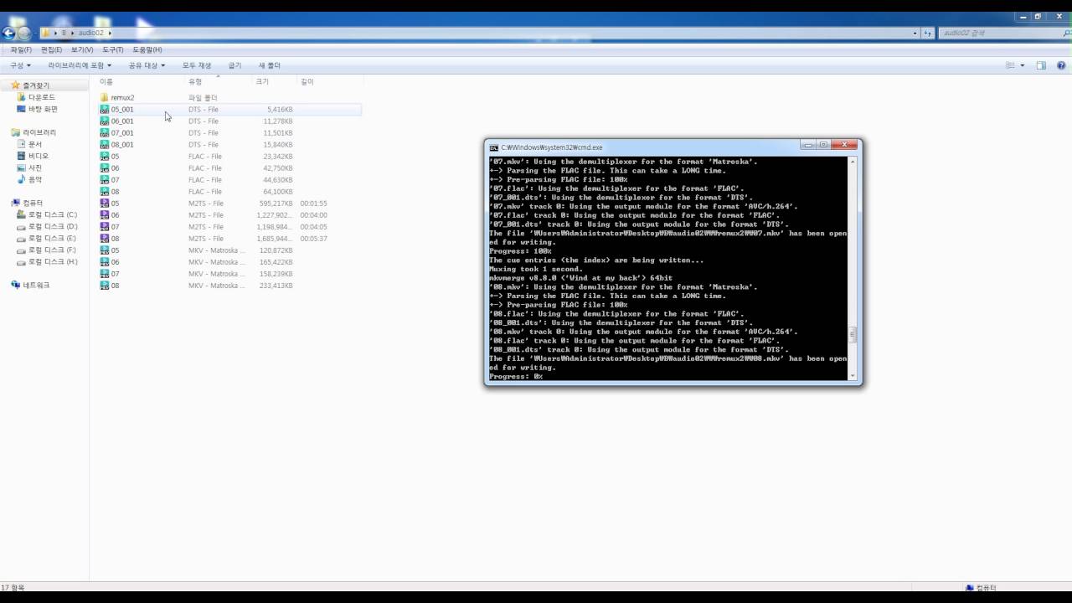Select the 05 M2TS file icon
The image size is (1072, 603).
click(x=105, y=204)
